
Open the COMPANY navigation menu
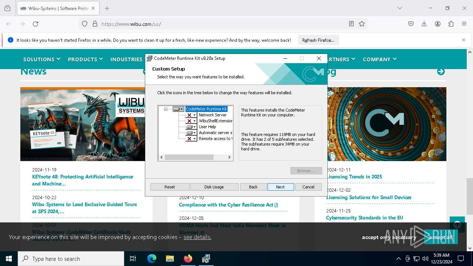pos(380,59)
